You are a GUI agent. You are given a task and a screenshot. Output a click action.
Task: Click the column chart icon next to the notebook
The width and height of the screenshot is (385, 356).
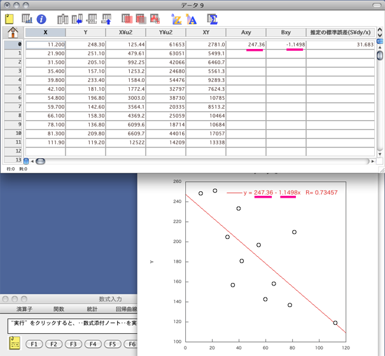(26, 19)
